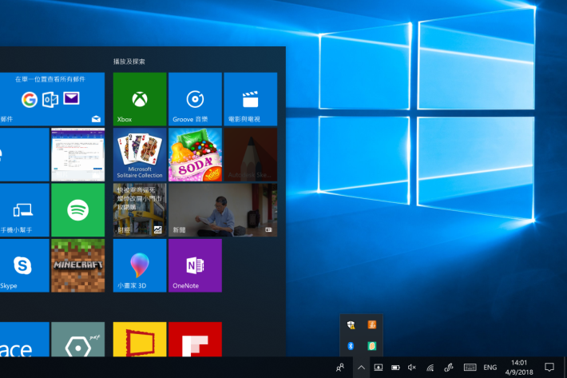This screenshot has height=378, width=567.
Task: Open the Spotify tile
Action: (x=77, y=210)
